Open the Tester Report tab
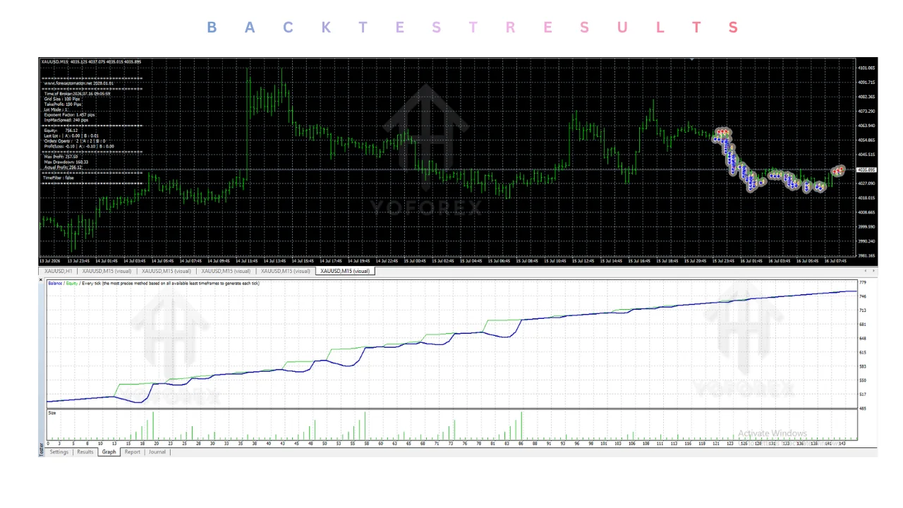 (x=133, y=452)
